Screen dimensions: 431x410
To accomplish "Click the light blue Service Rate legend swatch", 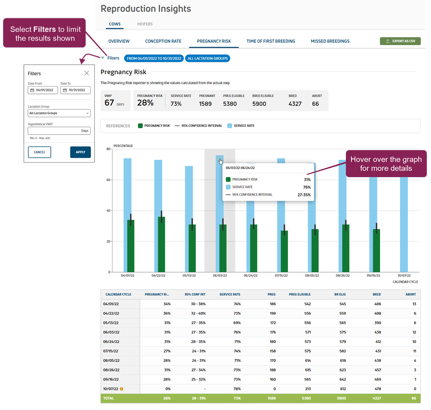I will pyautogui.click(x=229, y=126).
